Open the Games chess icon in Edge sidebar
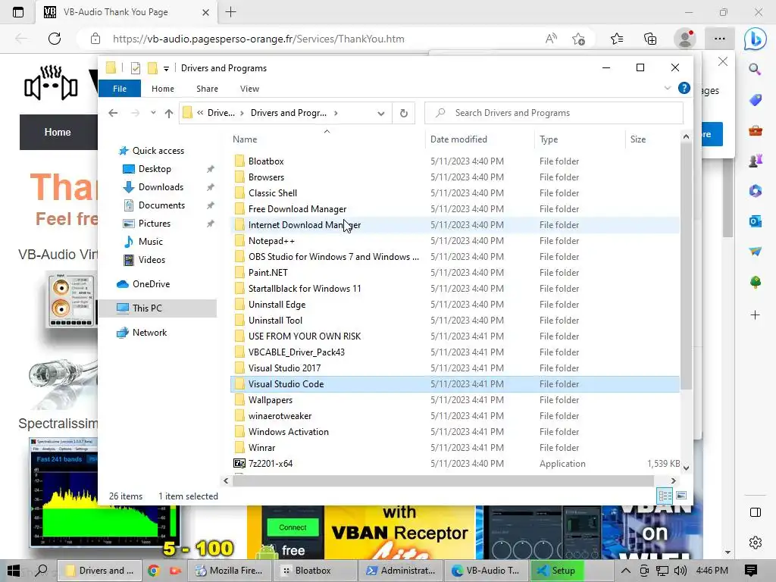Viewport: 776px width, 582px height. 756,161
